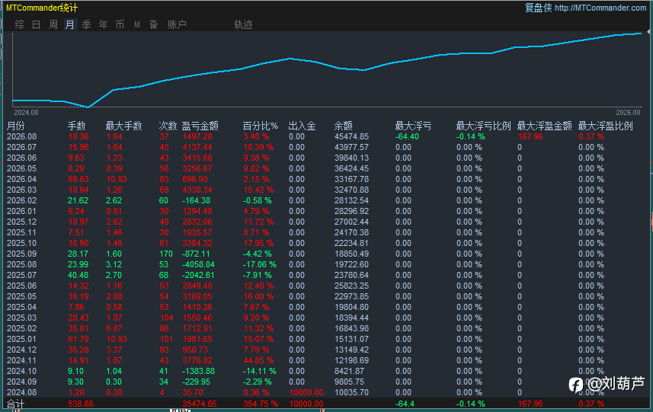This screenshot has height=412, width=653.
Task: Open the 日 daily statistics tab
Action: tap(37, 24)
